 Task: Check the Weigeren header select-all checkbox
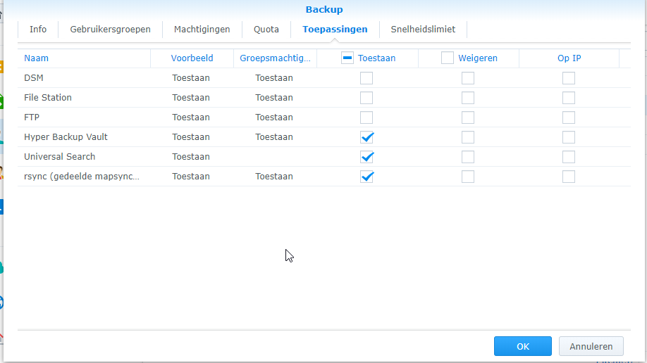[x=448, y=58]
